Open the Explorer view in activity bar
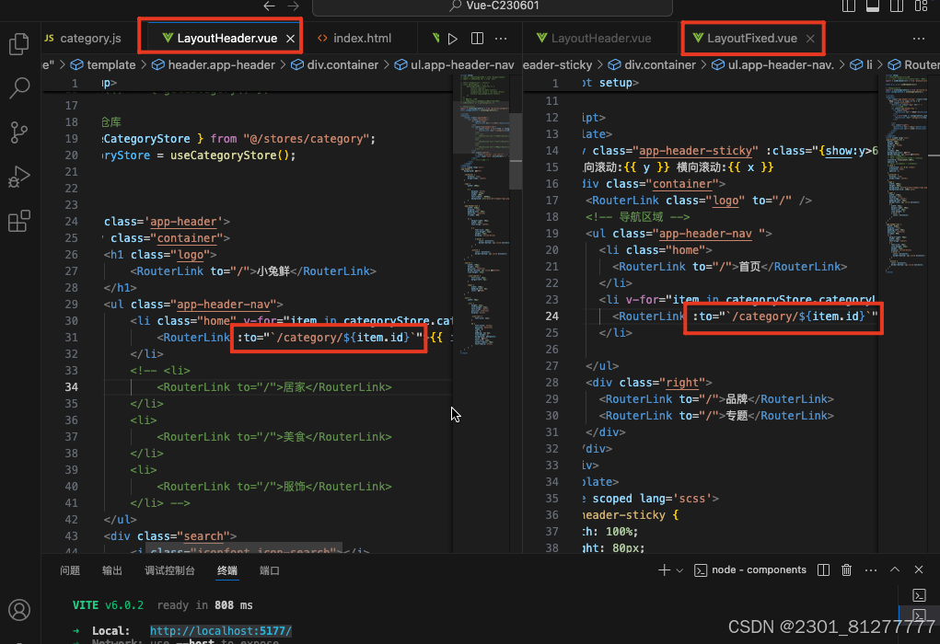 pyautogui.click(x=19, y=44)
